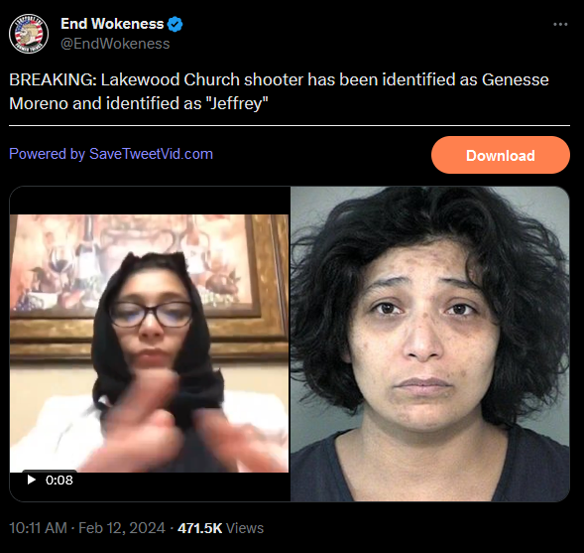The width and height of the screenshot is (584, 553).
Task: Play the video with the triangle icon
Action: click(32, 480)
